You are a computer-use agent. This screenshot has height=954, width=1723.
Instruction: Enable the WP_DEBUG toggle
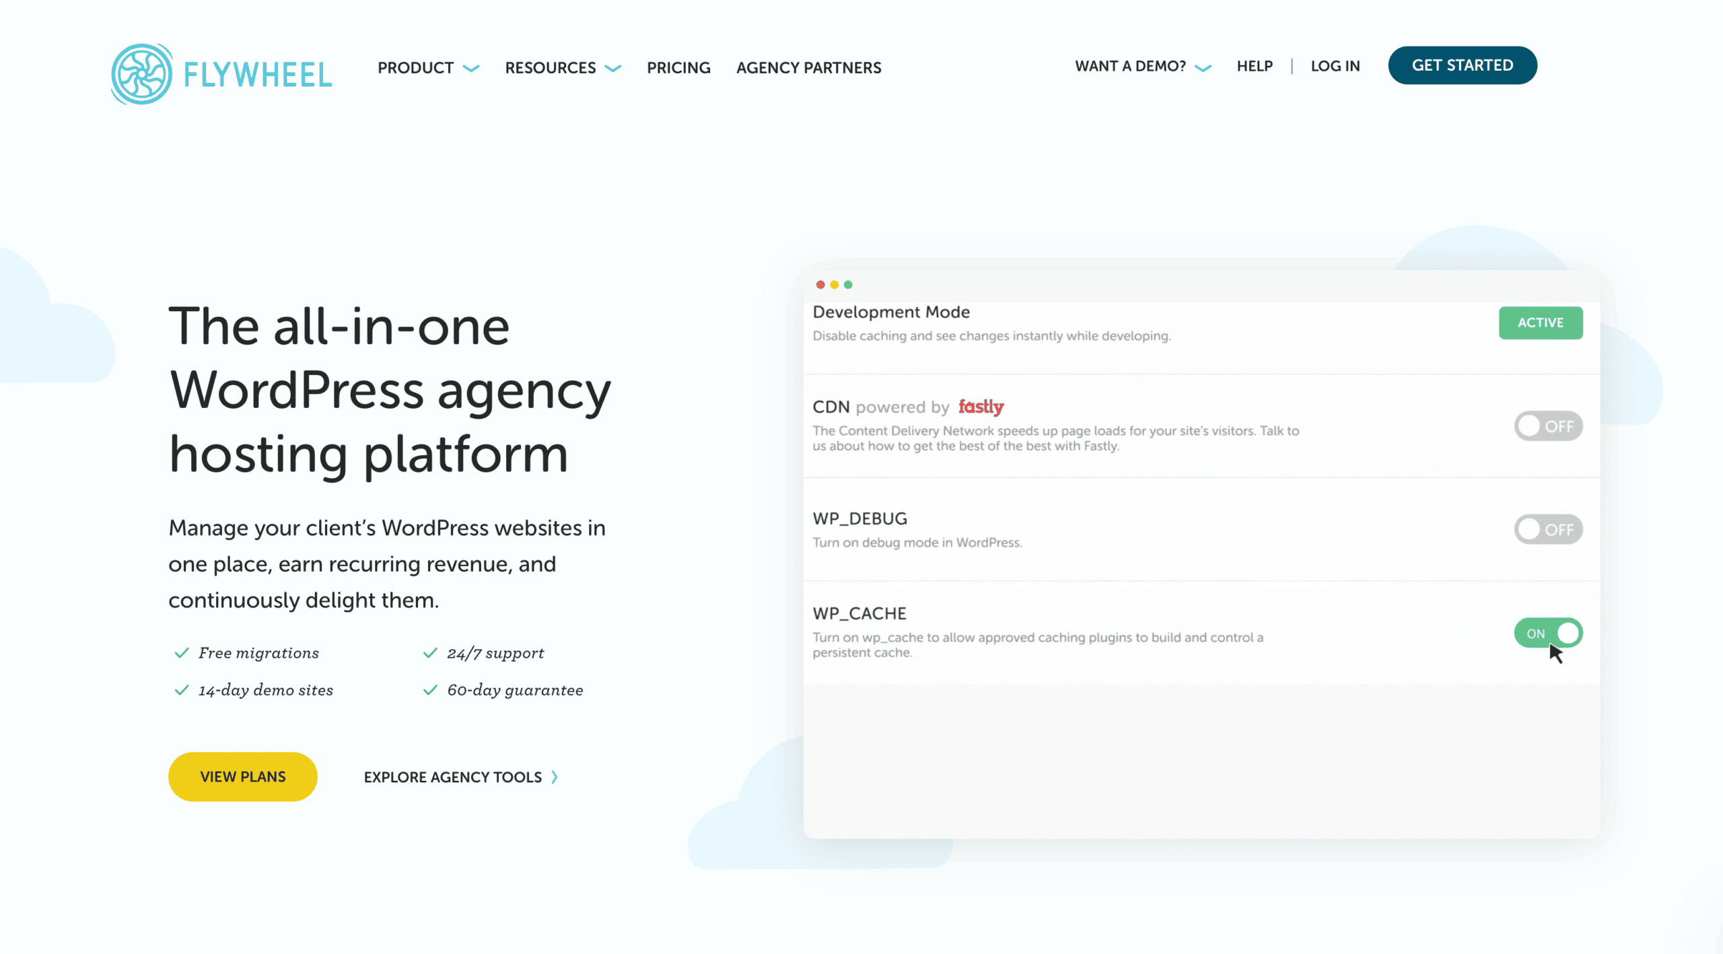[x=1547, y=530]
